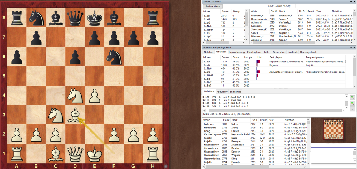Open the Openings Book tab

(x=308, y=52)
